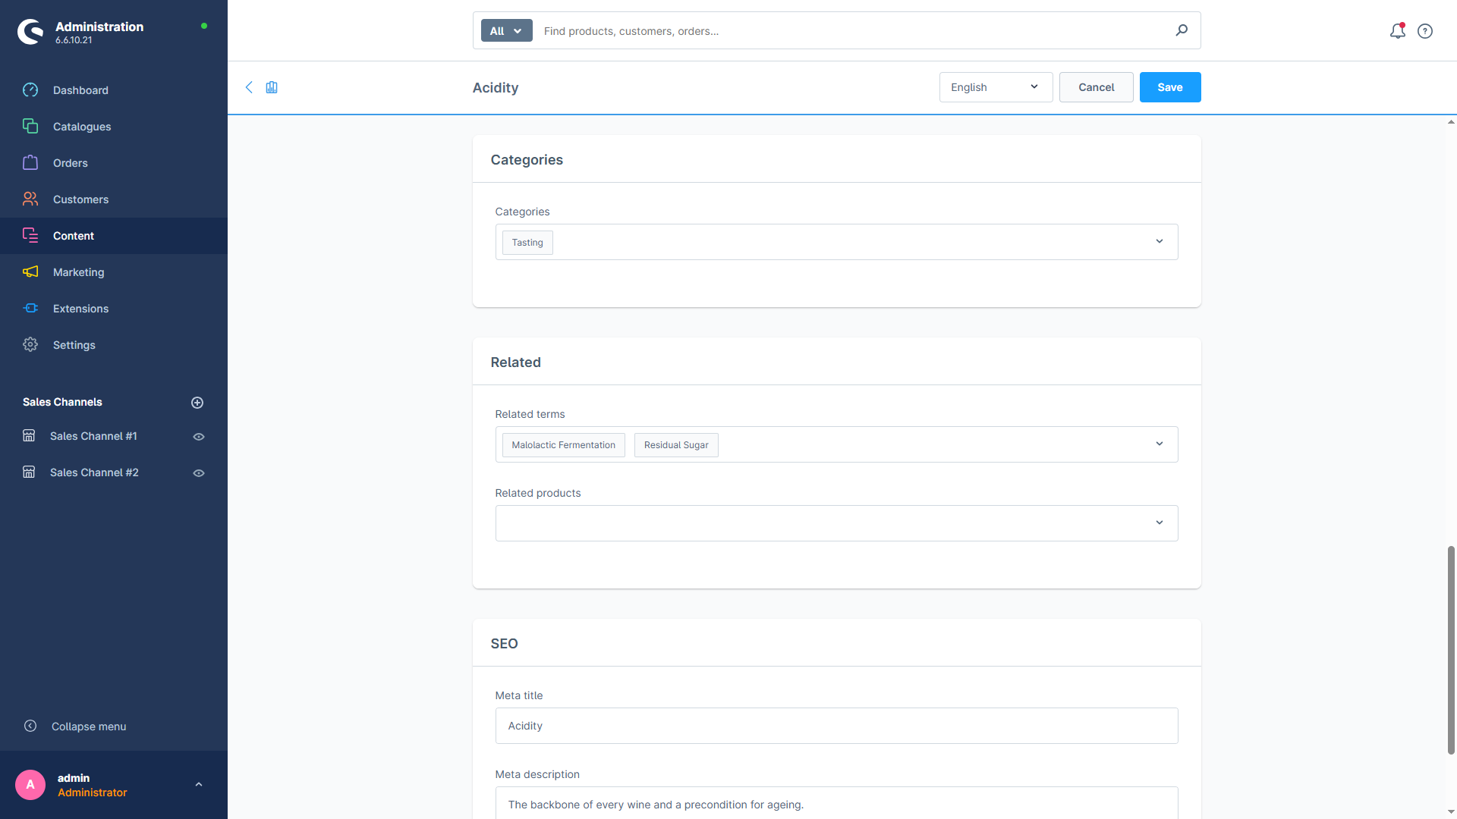
Task: Click the Marketing megaphone icon
Action: pyautogui.click(x=30, y=272)
